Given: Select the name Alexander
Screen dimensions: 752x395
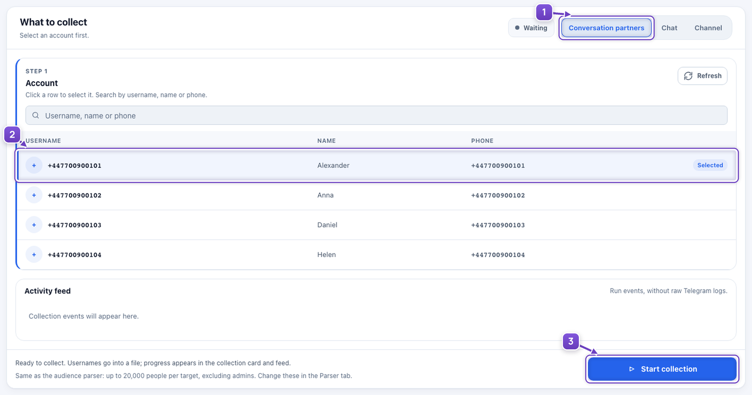Looking at the screenshot, I should point(334,166).
